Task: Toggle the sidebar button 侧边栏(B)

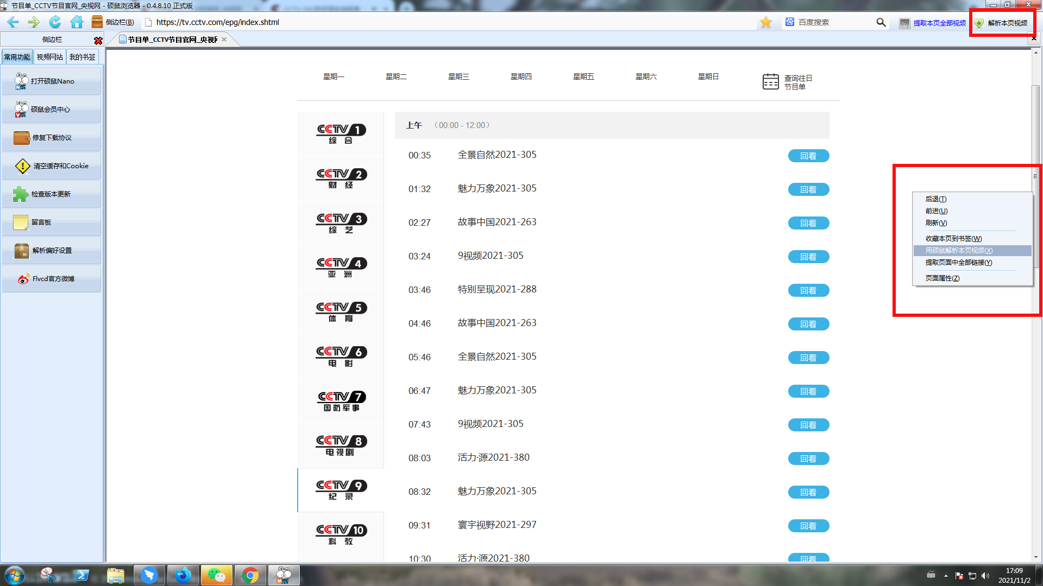Action: [x=113, y=22]
